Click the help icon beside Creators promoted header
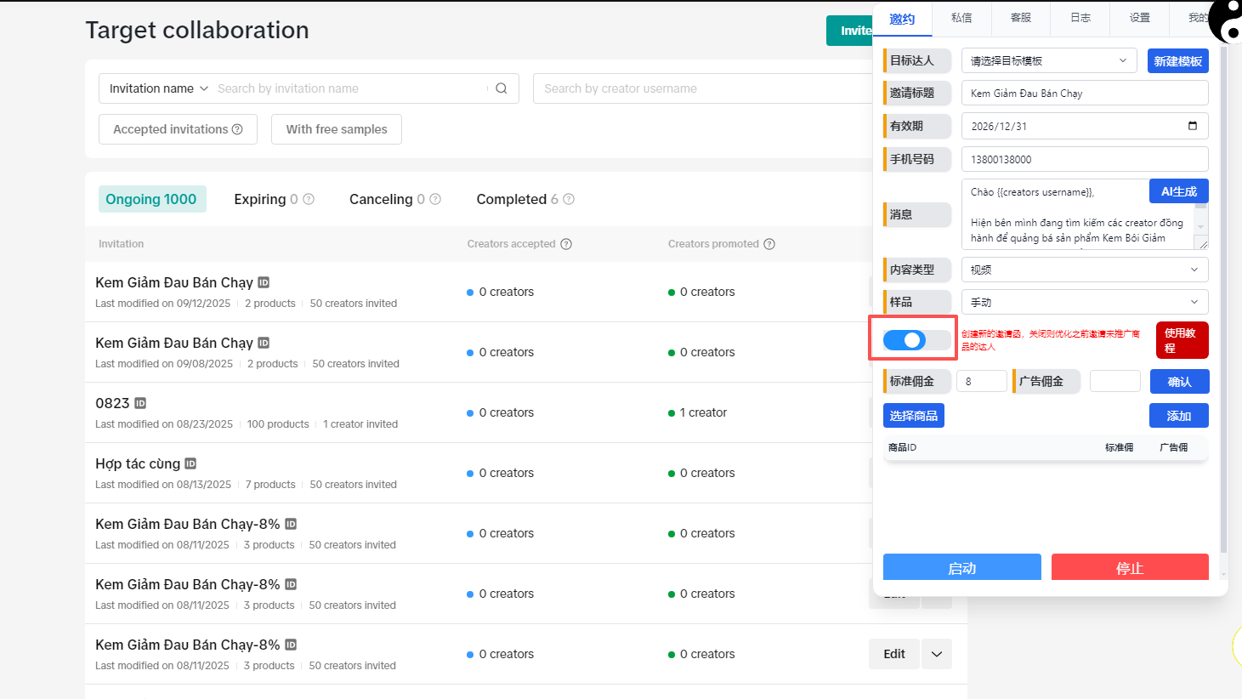Image resolution: width=1242 pixels, height=699 pixels. pos(769,244)
